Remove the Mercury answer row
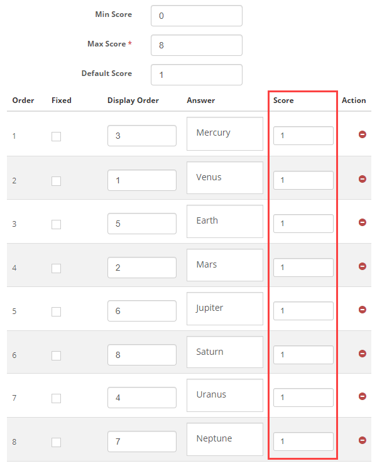 point(363,134)
